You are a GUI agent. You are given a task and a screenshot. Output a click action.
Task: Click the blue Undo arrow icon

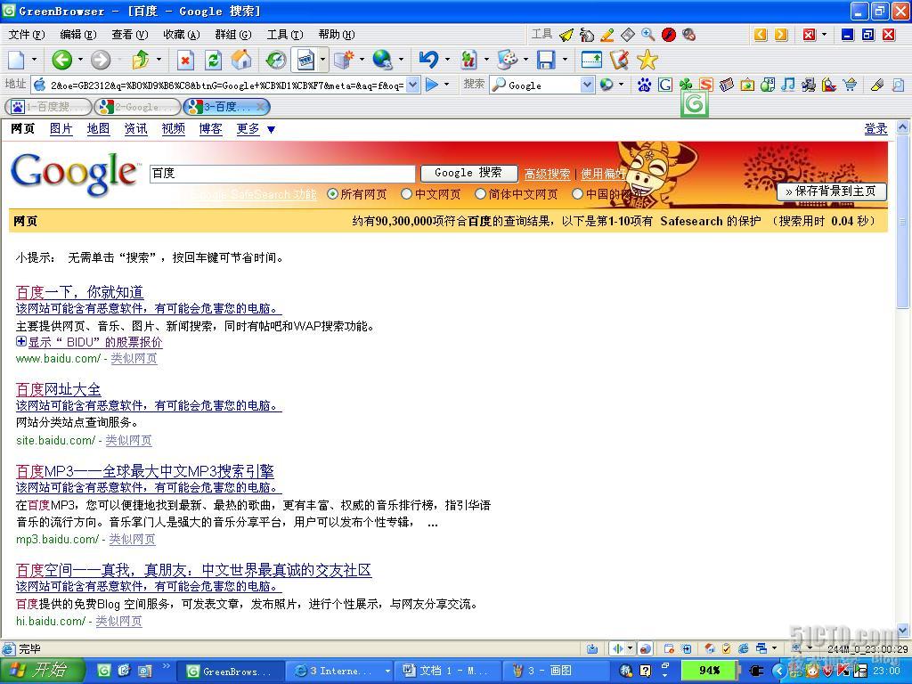point(429,60)
